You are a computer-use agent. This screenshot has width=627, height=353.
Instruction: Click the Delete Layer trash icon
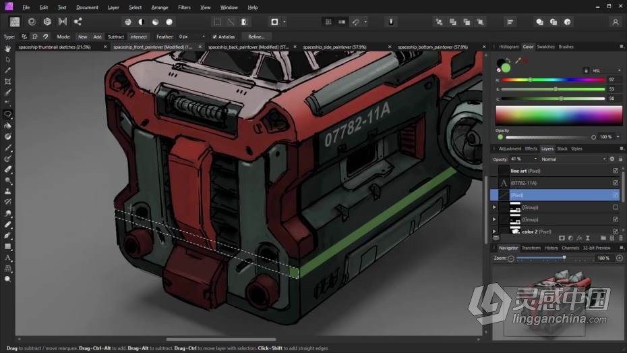tap(621, 238)
